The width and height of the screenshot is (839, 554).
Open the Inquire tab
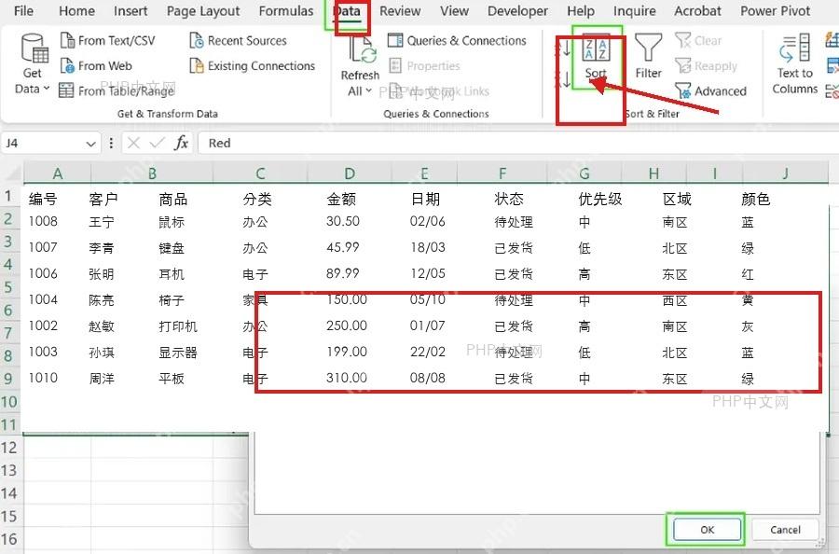(x=634, y=11)
